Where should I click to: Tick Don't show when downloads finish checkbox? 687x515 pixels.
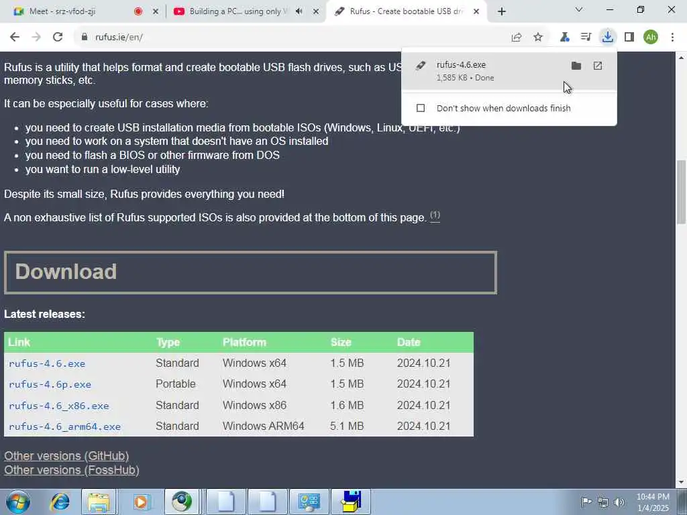point(421,108)
